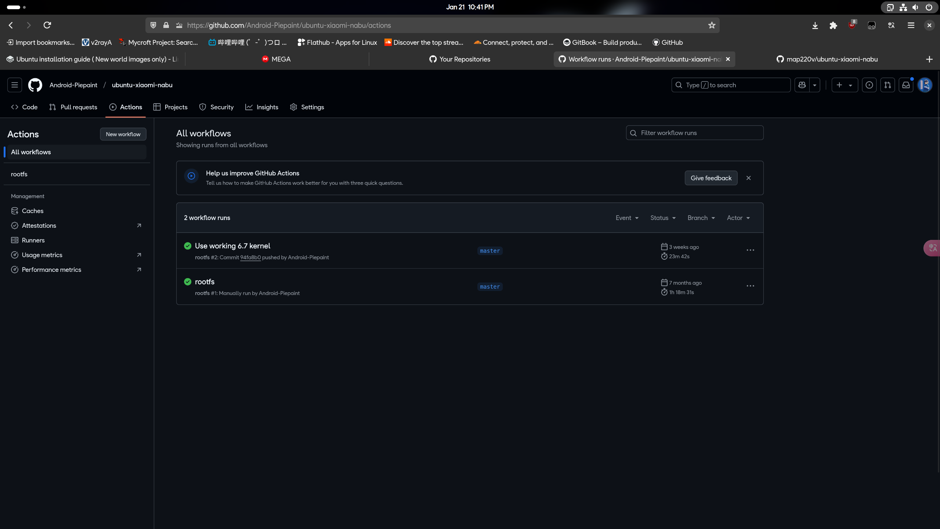Click the New workflow button
This screenshot has width=940, height=529.
tap(123, 134)
